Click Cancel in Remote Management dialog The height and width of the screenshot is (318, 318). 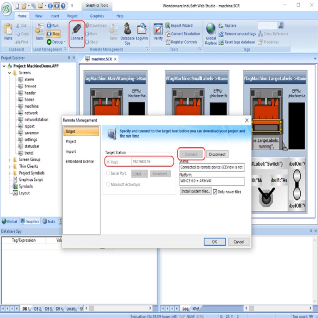point(238,242)
